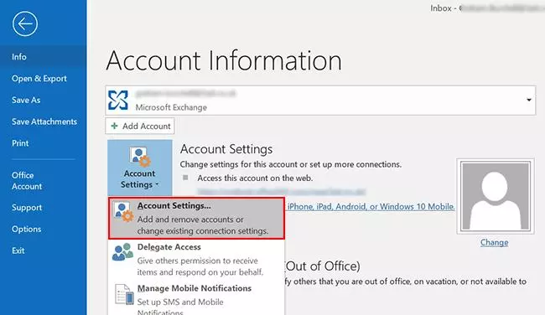Click the 'Microsoft Exchange' account type text
This screenshot has width=545, height=315.
[x=171, y=107]
